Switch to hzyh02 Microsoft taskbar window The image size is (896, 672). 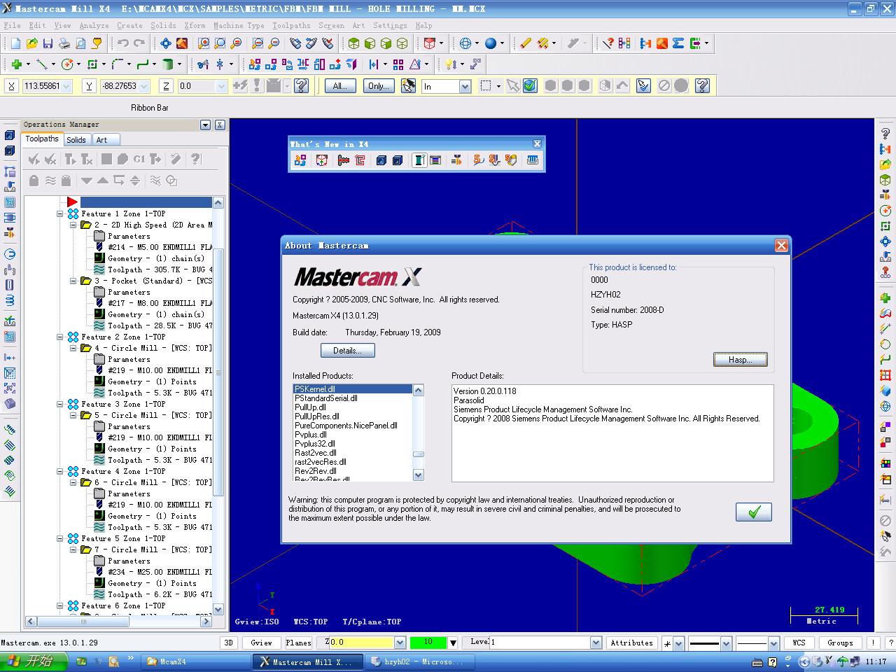(421, 661)
